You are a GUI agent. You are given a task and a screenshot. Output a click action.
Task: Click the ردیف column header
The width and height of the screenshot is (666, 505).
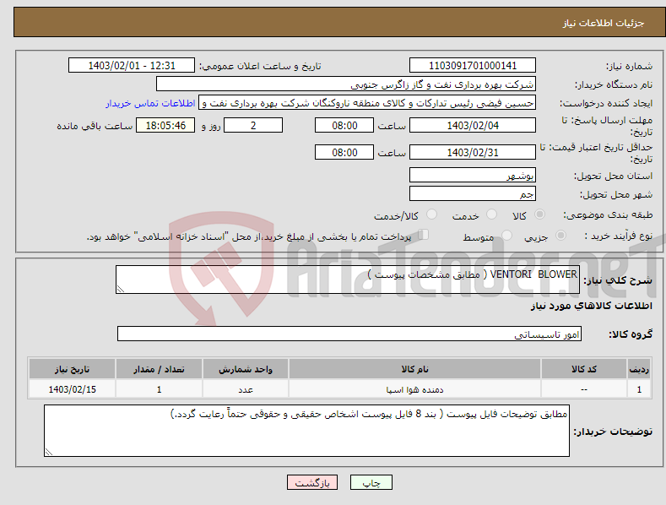(x=639, y=369)
